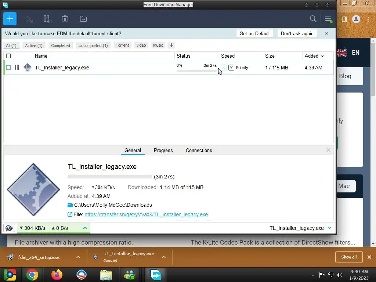The image size is (376, 282).
Task: Close the details panel with X
Action: point(328,150)
